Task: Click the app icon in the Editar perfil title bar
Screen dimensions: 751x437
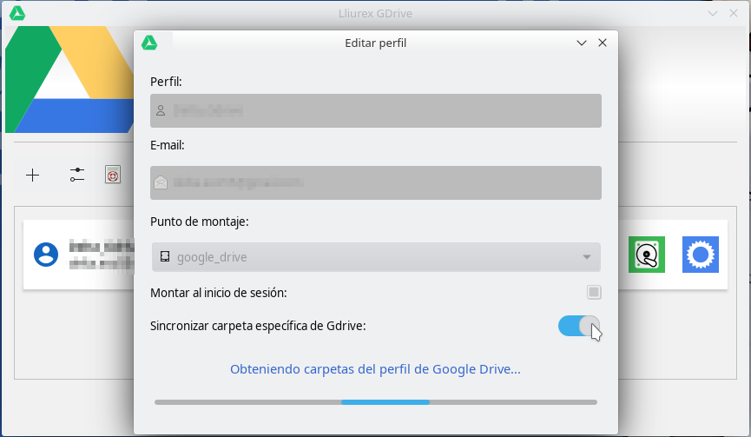Action: [149, 43]
